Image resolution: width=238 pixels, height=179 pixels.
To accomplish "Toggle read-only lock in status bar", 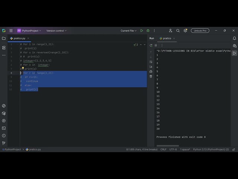I will (x=234, y=150).
